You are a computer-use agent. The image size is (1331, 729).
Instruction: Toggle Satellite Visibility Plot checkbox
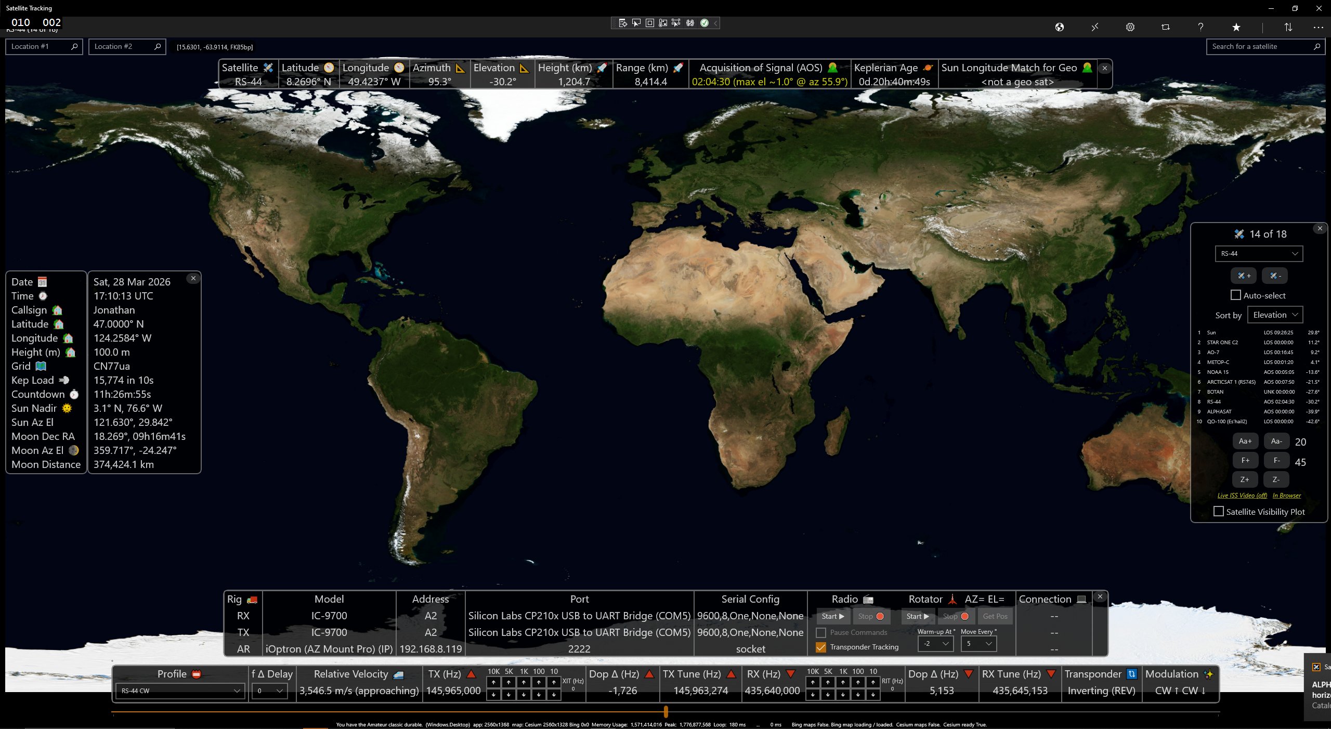1218,512
